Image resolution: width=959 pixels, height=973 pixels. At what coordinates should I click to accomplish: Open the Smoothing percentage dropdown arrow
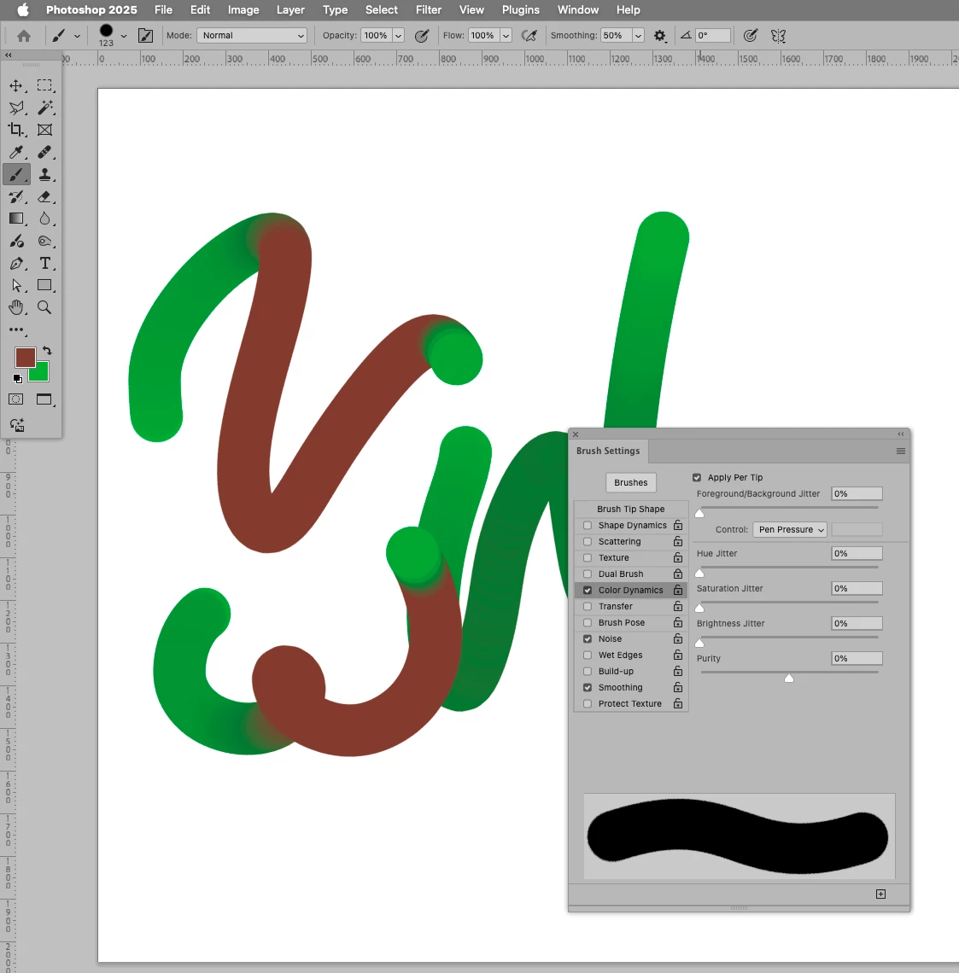638,35
